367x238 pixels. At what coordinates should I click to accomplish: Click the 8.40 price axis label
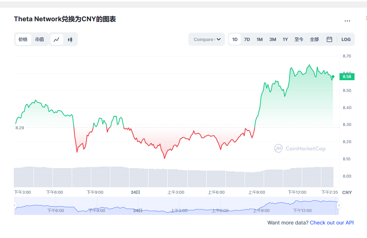point(347,108)
